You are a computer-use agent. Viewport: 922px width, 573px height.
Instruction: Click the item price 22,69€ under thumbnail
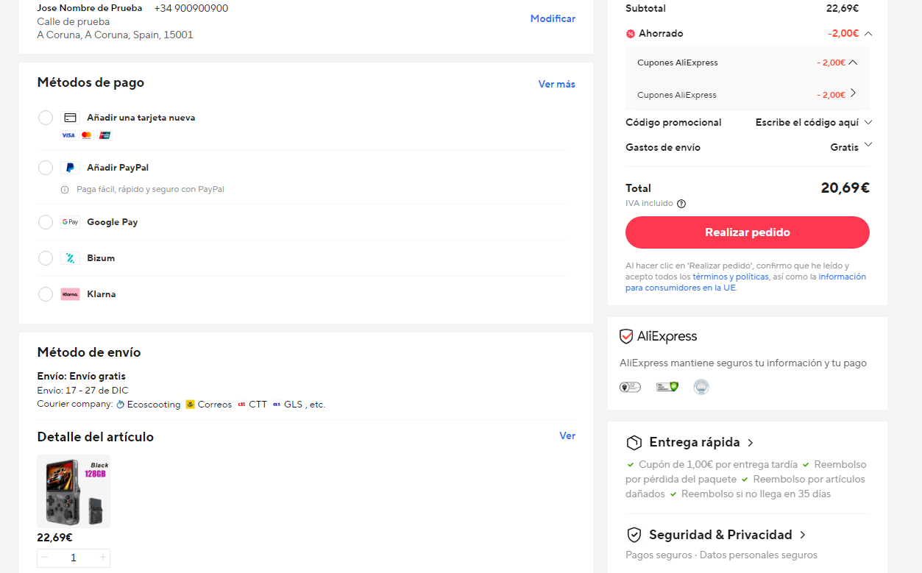pos(55,538)
